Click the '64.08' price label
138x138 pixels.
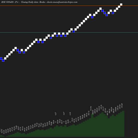point(8,131)
